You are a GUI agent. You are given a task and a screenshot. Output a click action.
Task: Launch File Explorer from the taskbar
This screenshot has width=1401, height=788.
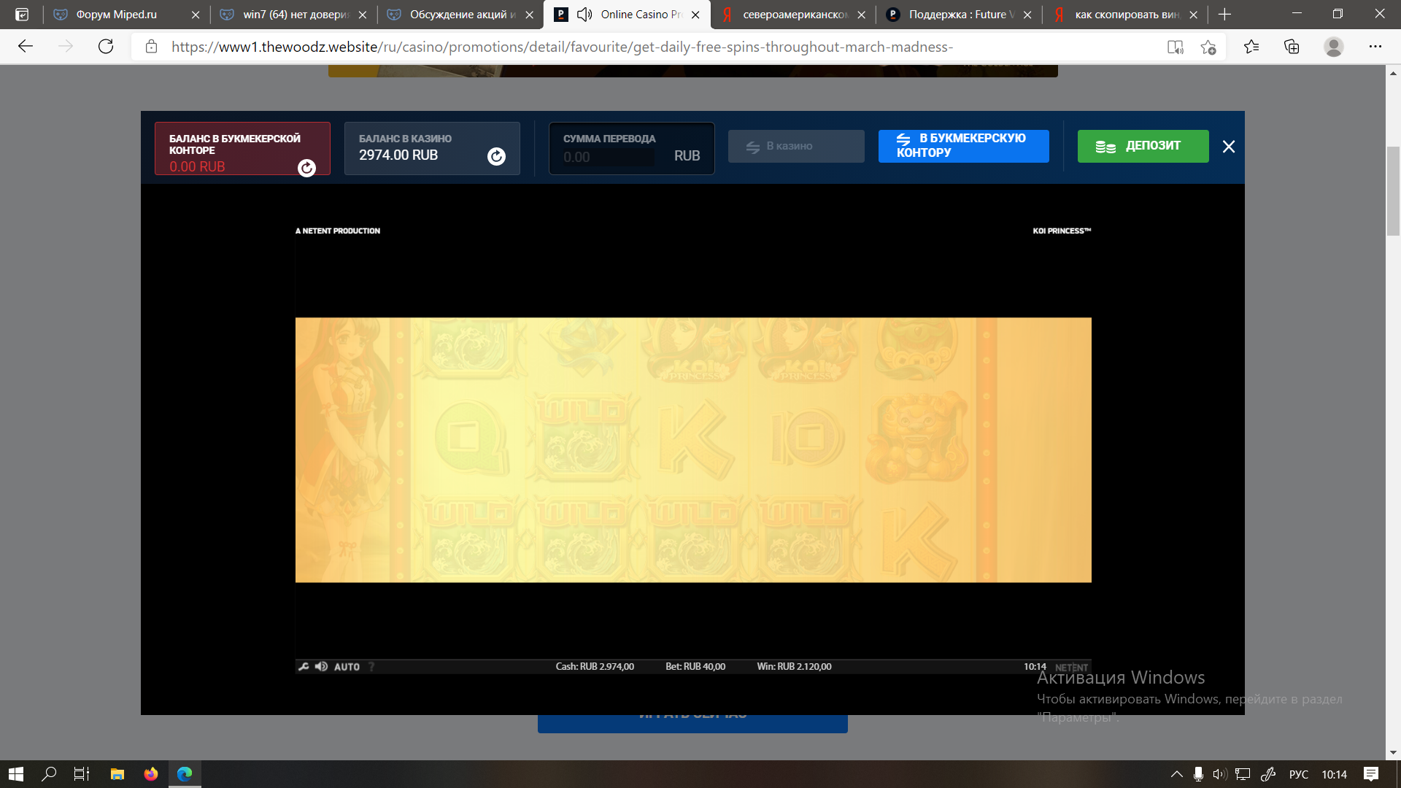(117, 774)
